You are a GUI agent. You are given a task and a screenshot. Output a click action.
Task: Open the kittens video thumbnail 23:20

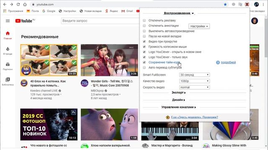49,60
